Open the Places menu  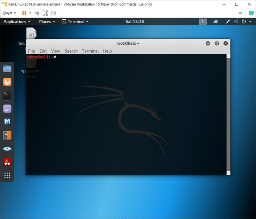pos(47,21)
